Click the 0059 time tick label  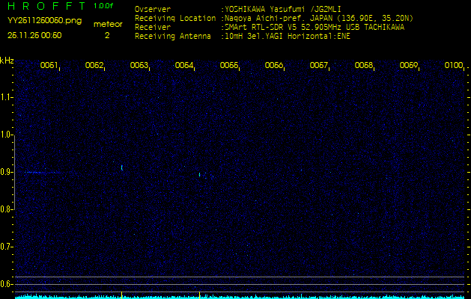click(409, 65)
